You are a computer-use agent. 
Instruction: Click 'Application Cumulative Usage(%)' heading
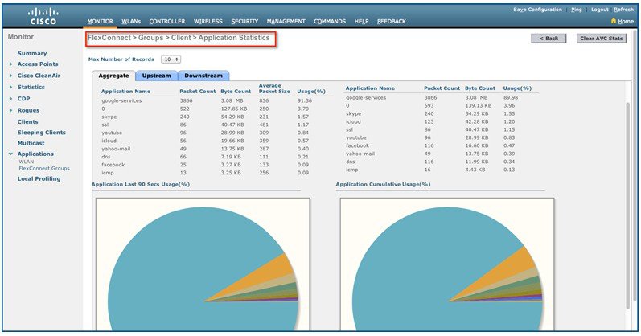pyautogui.click(x=383, y=184)
